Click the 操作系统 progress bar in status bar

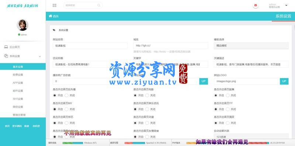pyautogui.click(x=73, y=143)
